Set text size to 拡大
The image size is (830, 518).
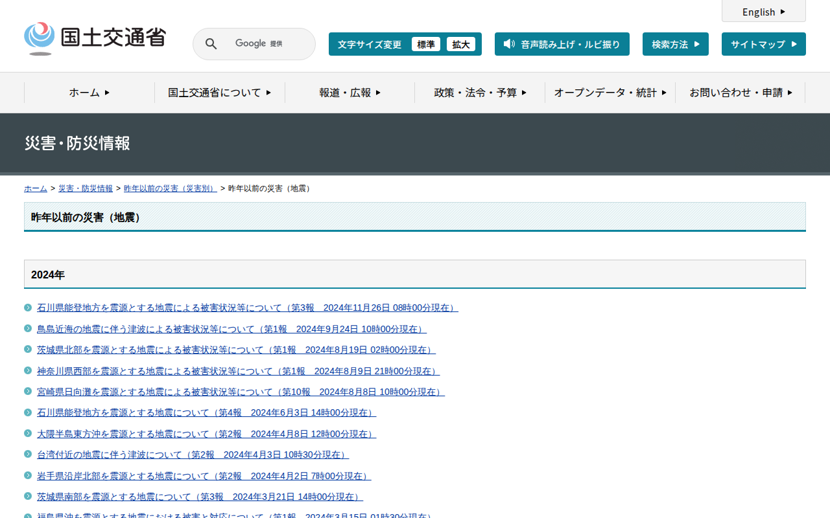click(461, 44)
